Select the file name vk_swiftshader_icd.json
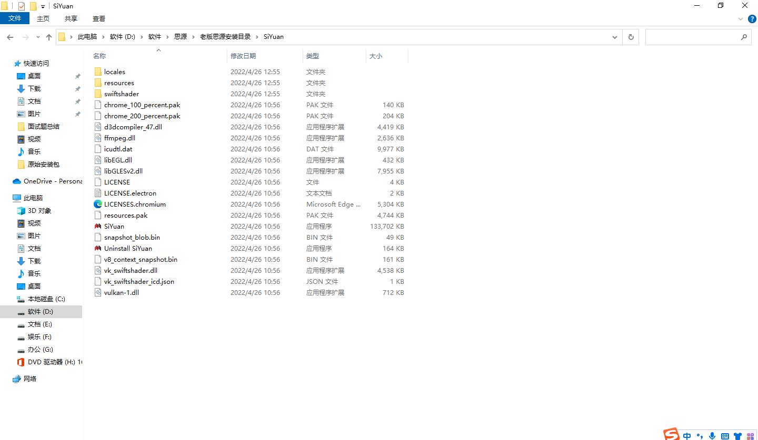Image resolution: width=758 pixels, height=440 pixels. click(139, 282)
